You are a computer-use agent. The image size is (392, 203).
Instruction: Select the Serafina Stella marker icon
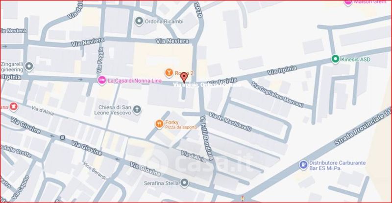pos(185,183)
